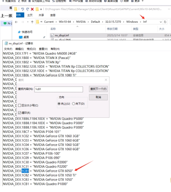Click the star icon of 快速访问

click(19, 32)
